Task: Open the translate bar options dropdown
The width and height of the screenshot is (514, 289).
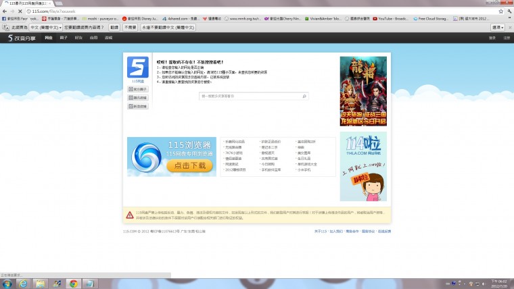Action: pyautogui.click(x=498, y=28)
